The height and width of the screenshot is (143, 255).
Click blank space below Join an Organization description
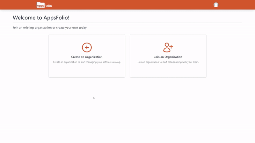[x=168, y=71]
